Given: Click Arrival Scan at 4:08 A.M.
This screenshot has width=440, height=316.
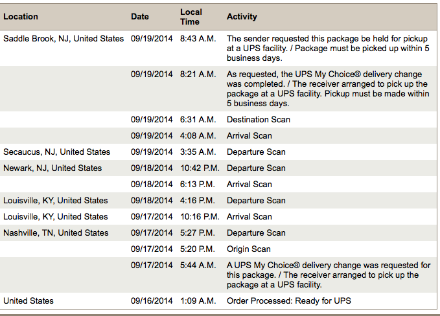Looking at the screenshot, I should pyautogui.click(x=249, y=136).
